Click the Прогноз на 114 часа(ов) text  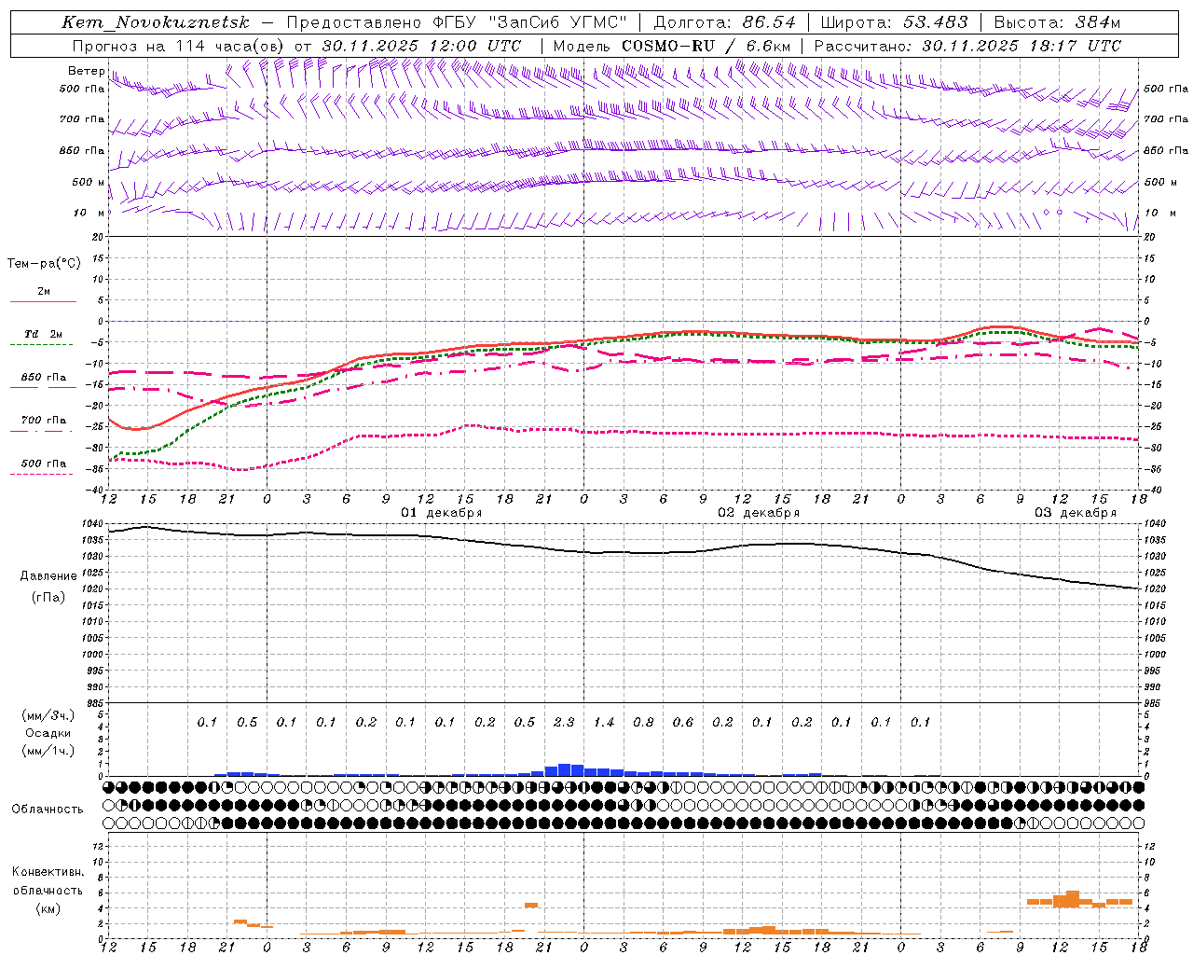[x=180, y=46]
